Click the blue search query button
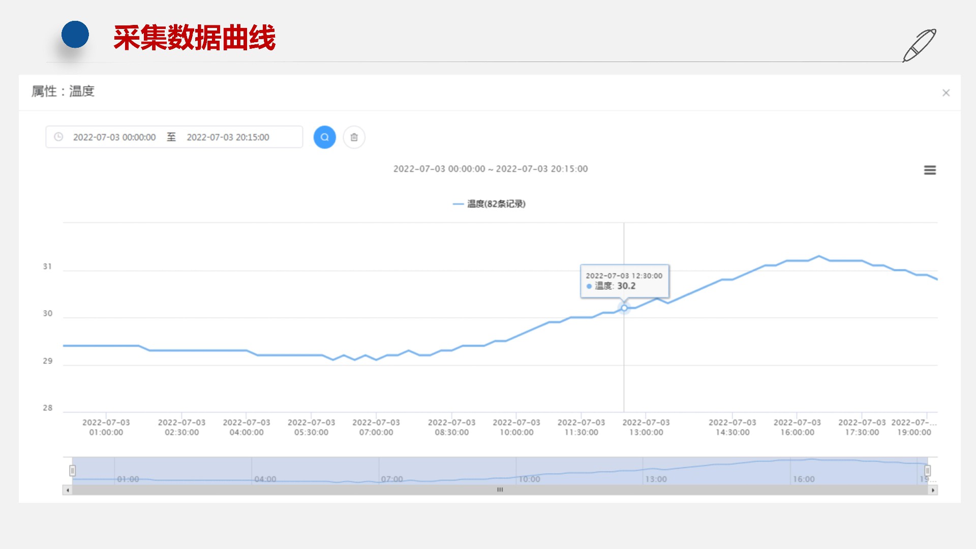 click(324, 137)
